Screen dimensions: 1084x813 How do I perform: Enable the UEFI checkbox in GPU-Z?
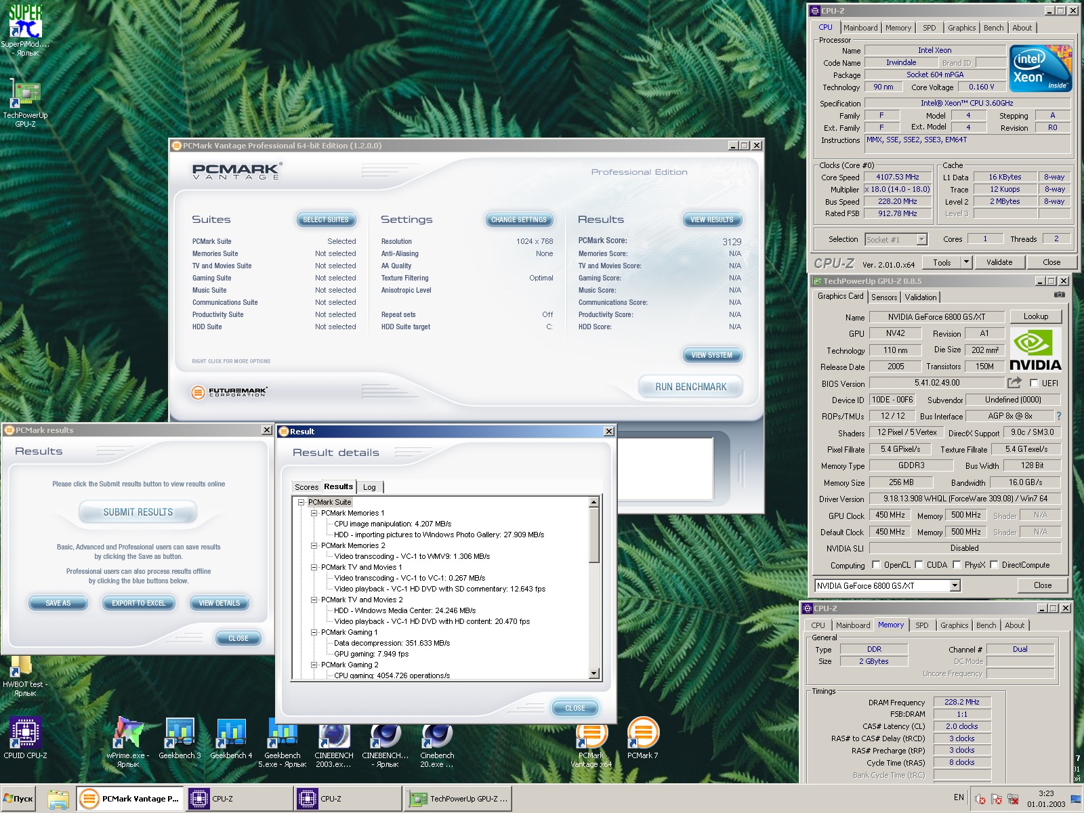tap(1034, 383)
